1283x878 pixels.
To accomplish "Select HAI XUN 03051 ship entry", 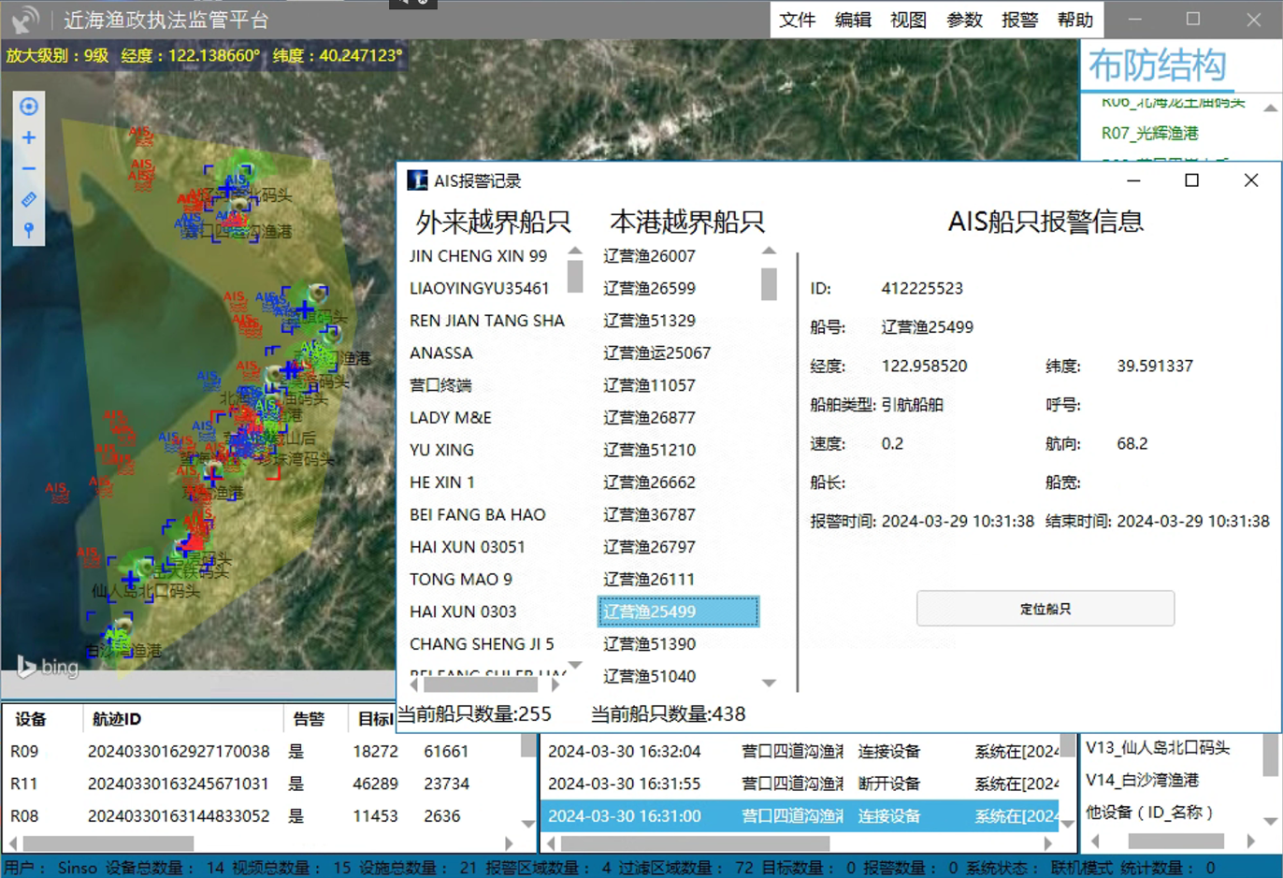I will pyautogui.click(x=468, y=547).
